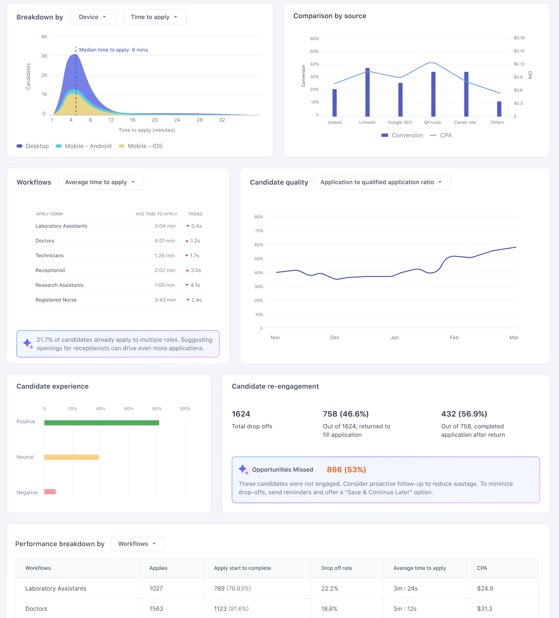Viewport: 559px width, 618px height.
Task: Click the sparkle icon in the workflows insight box
Action: pyautogui.click(x=28, y=344)
